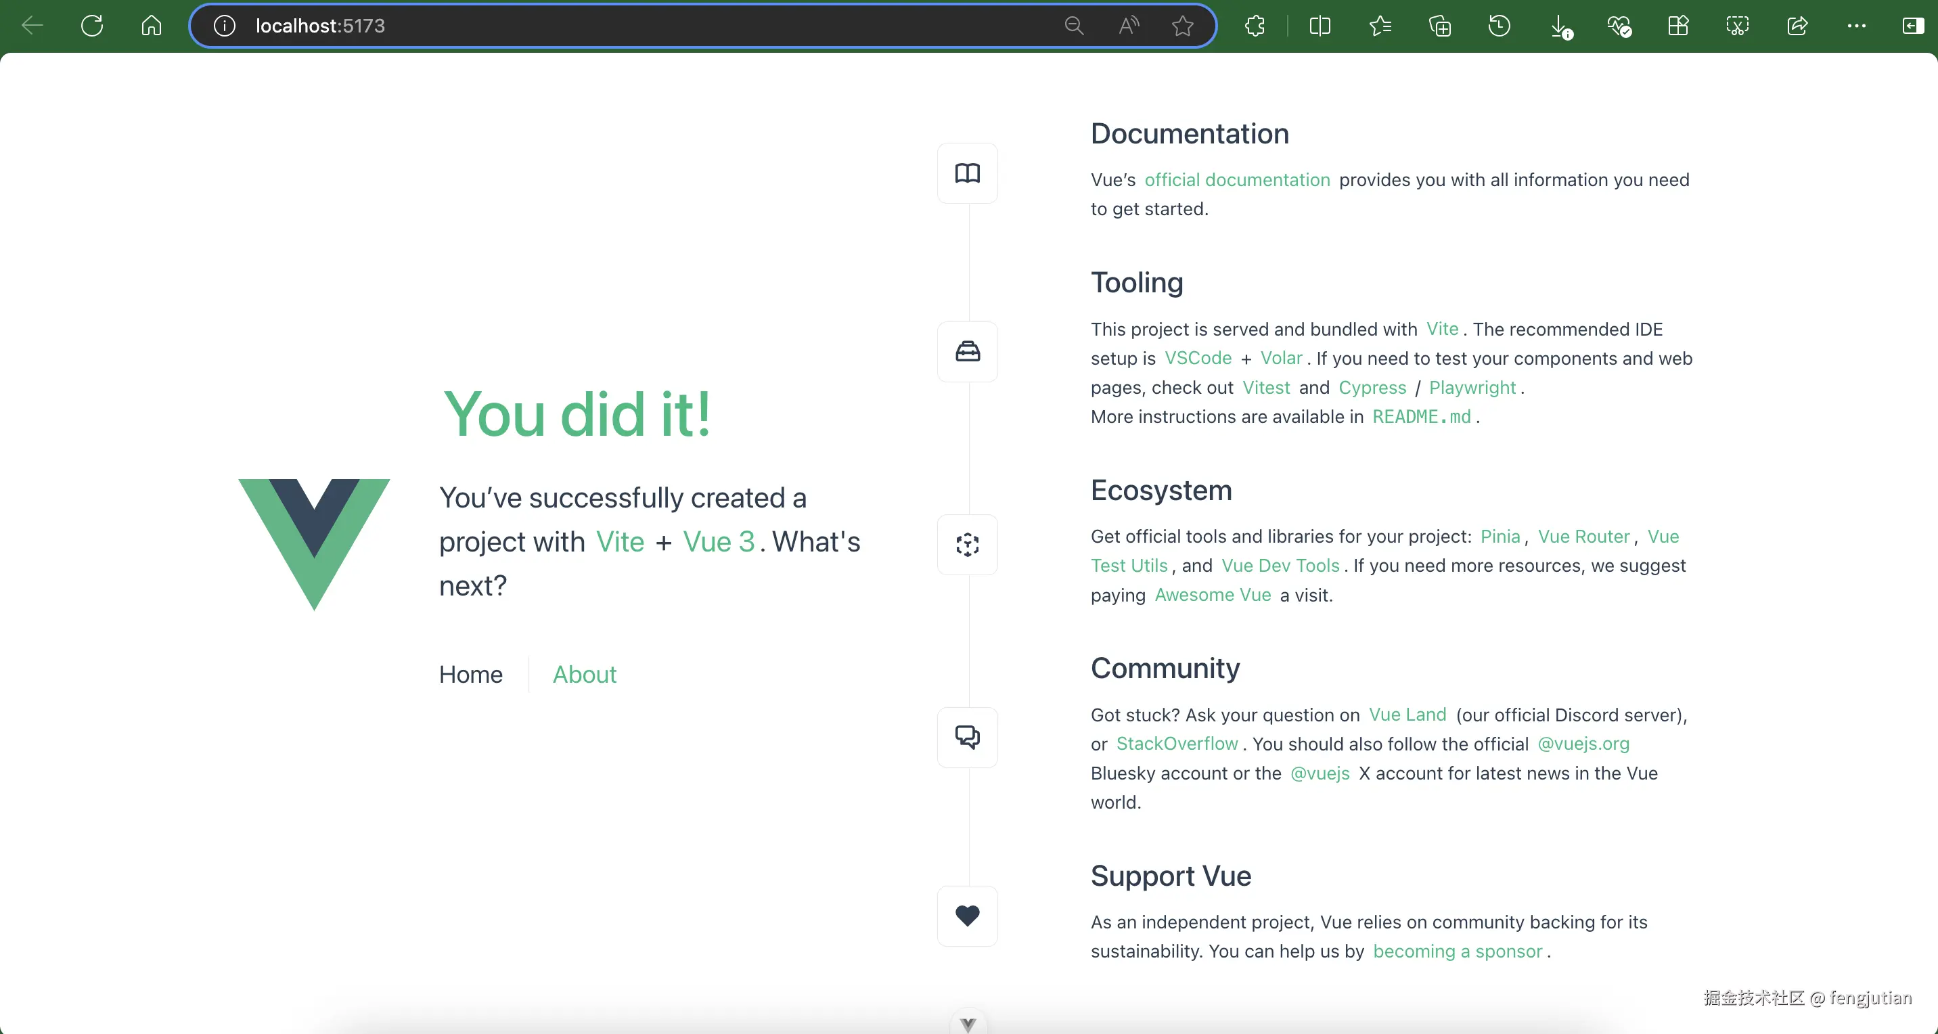Click the zoom magnifier in address bar
This screenshot has height=1034, width=1938.
pos(1074,26)
